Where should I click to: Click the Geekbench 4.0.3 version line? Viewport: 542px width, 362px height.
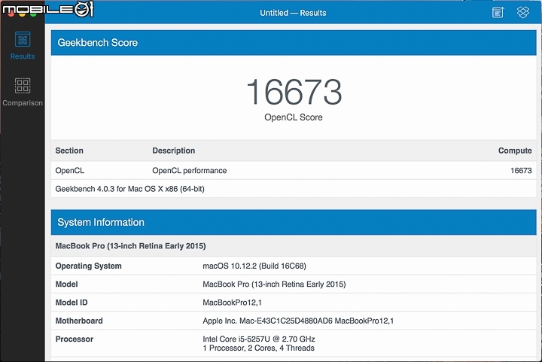[130, 189]
